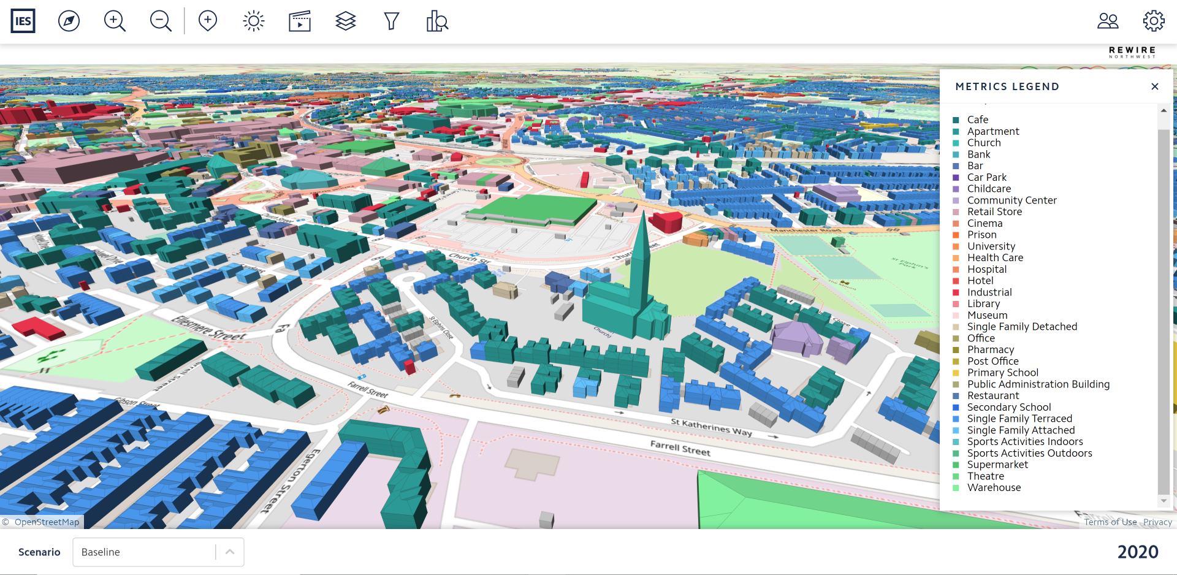This screenshot has height=575, width=1177.
Task: Click the OpenStreetMap attribution link
Action: point(47,522)
